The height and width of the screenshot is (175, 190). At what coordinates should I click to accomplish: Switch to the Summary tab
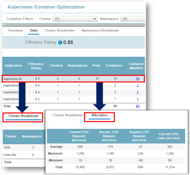tap(15, 30)
